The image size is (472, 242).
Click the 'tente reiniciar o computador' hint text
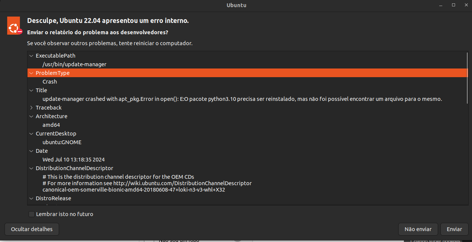[x=155, y=43]
